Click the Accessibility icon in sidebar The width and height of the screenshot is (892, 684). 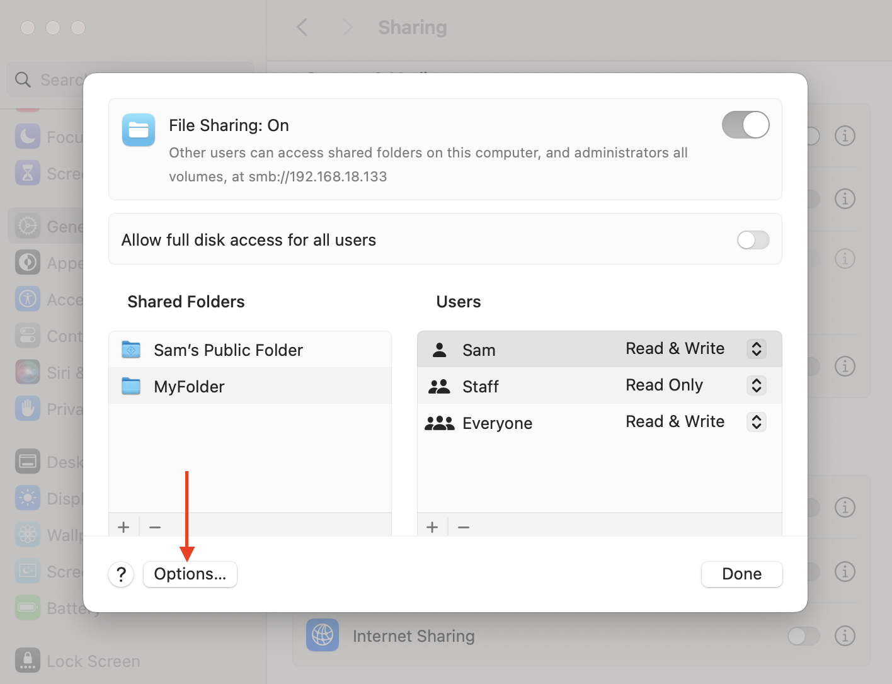(28, 299)
